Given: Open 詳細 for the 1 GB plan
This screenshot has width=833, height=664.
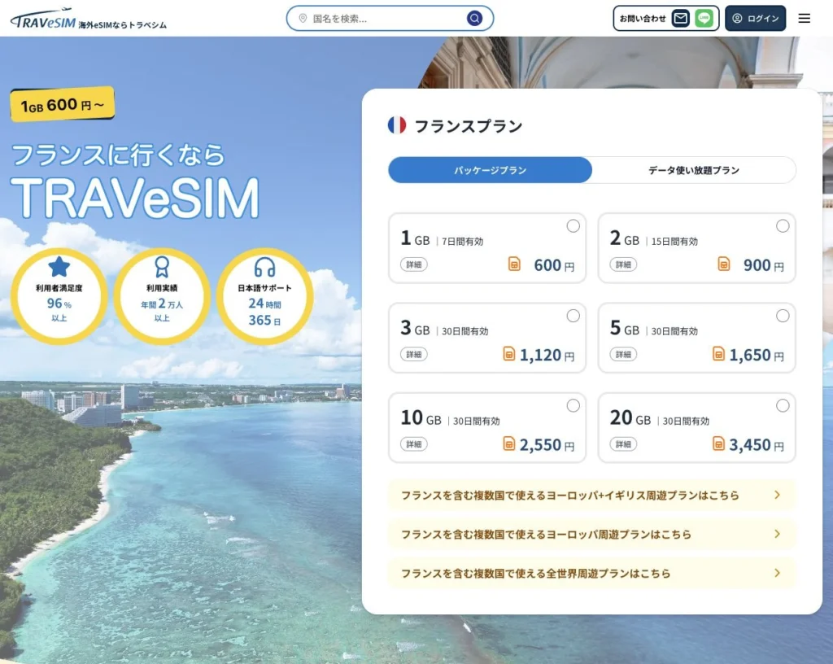Looking at the screenshot, I should click(414, 264).
